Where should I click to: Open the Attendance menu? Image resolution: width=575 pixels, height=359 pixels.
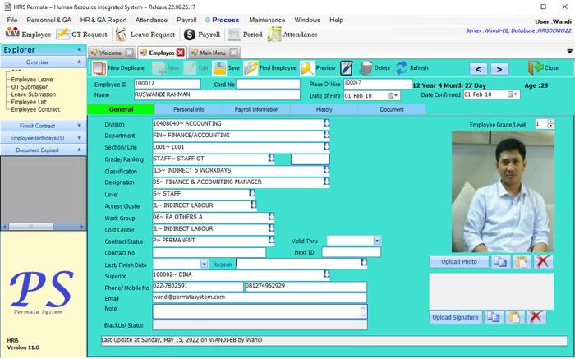click(151, 19)
